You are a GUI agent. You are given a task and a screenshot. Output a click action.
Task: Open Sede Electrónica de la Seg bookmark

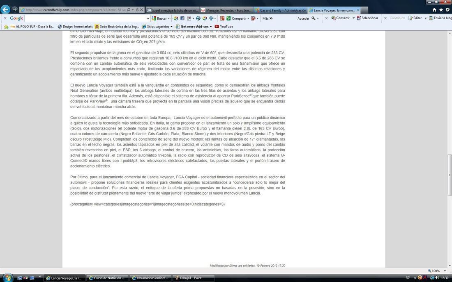(117, 27)
